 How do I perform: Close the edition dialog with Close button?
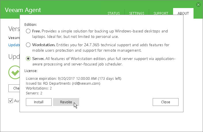pyautogui.click(x=165, y=102)
